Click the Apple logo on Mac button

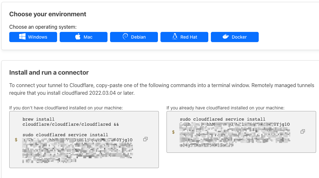(78, 37)
